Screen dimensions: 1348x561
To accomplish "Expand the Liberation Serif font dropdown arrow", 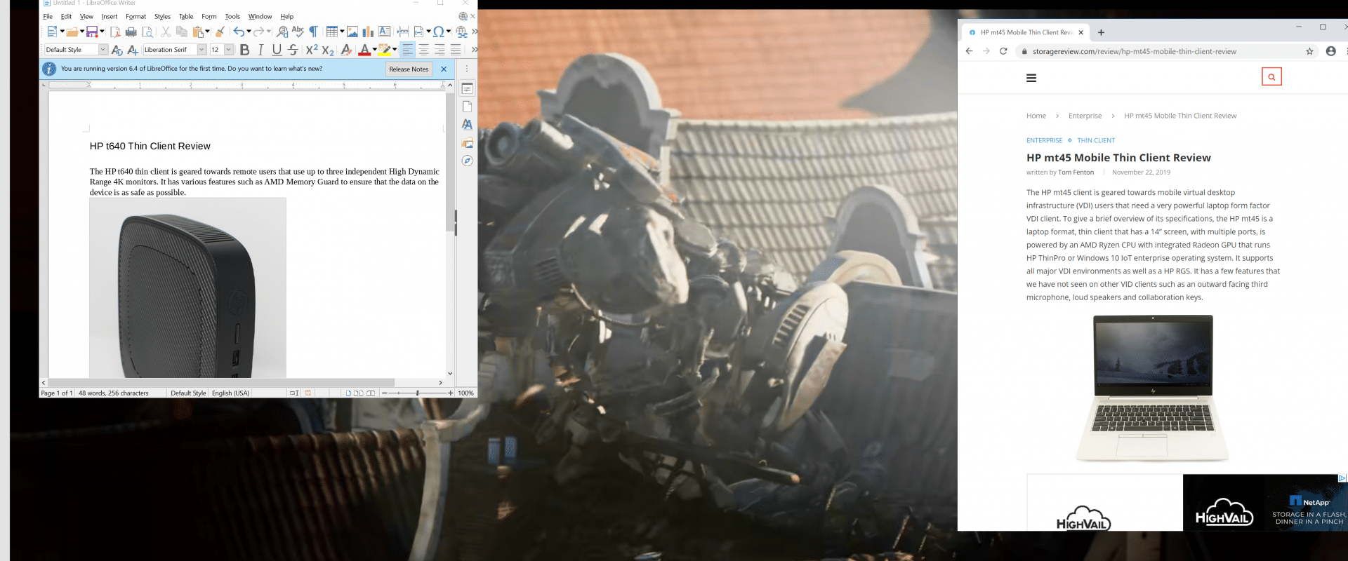I will pos(201,50).
